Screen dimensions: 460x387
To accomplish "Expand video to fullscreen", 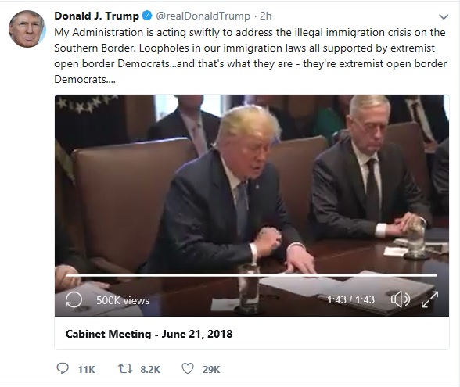I will [429, 299].
